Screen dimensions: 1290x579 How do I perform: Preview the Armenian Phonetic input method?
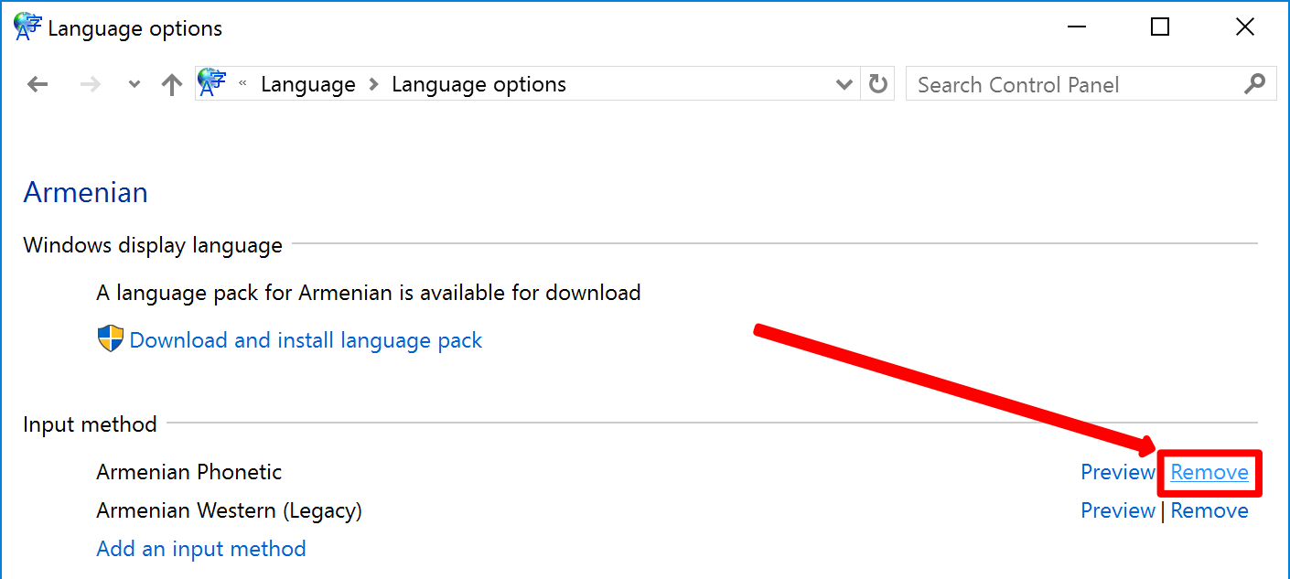click(1117, 472)
